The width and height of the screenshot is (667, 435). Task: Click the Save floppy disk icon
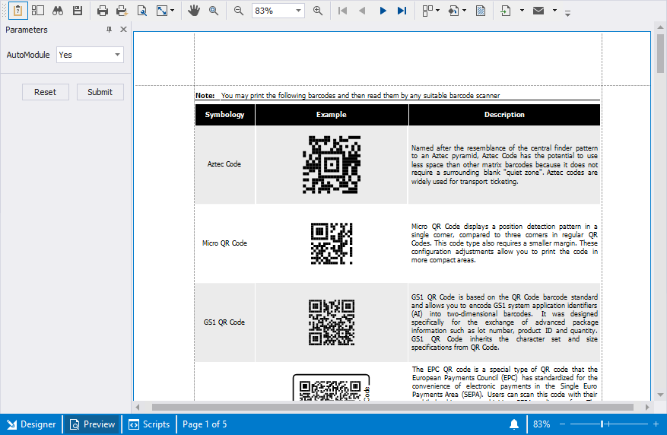tap(77, 11)
